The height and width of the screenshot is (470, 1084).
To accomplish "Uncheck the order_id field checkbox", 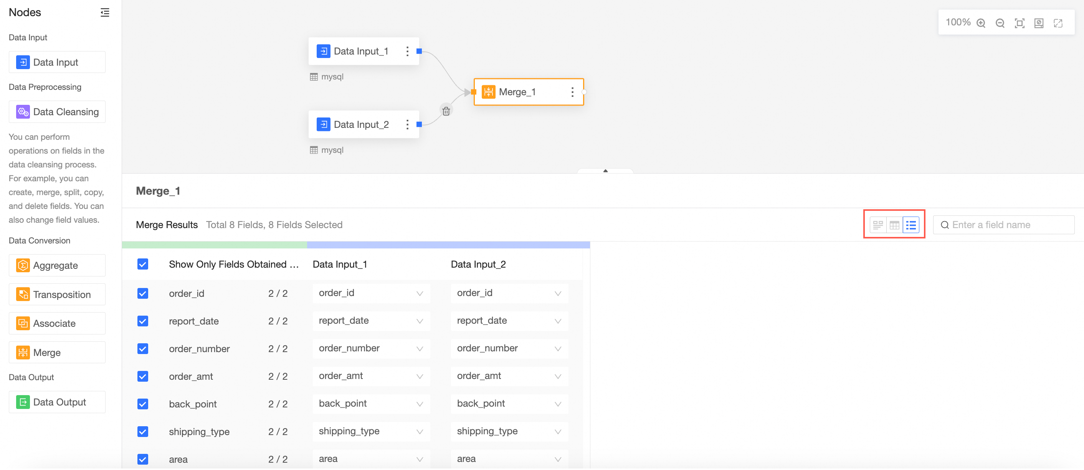I will point(143,293).
